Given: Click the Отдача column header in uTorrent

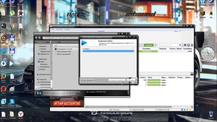Looking at the screenshot, I should pyautogui.click(x=172, y=49).
